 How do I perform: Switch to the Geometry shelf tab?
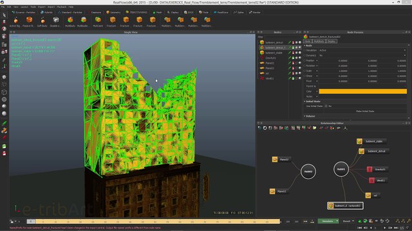click(113, 12)
